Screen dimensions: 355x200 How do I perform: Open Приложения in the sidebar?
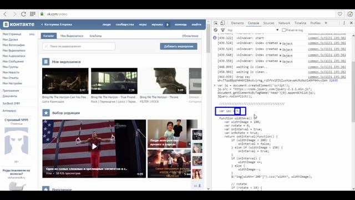click(x=11, y=91)
